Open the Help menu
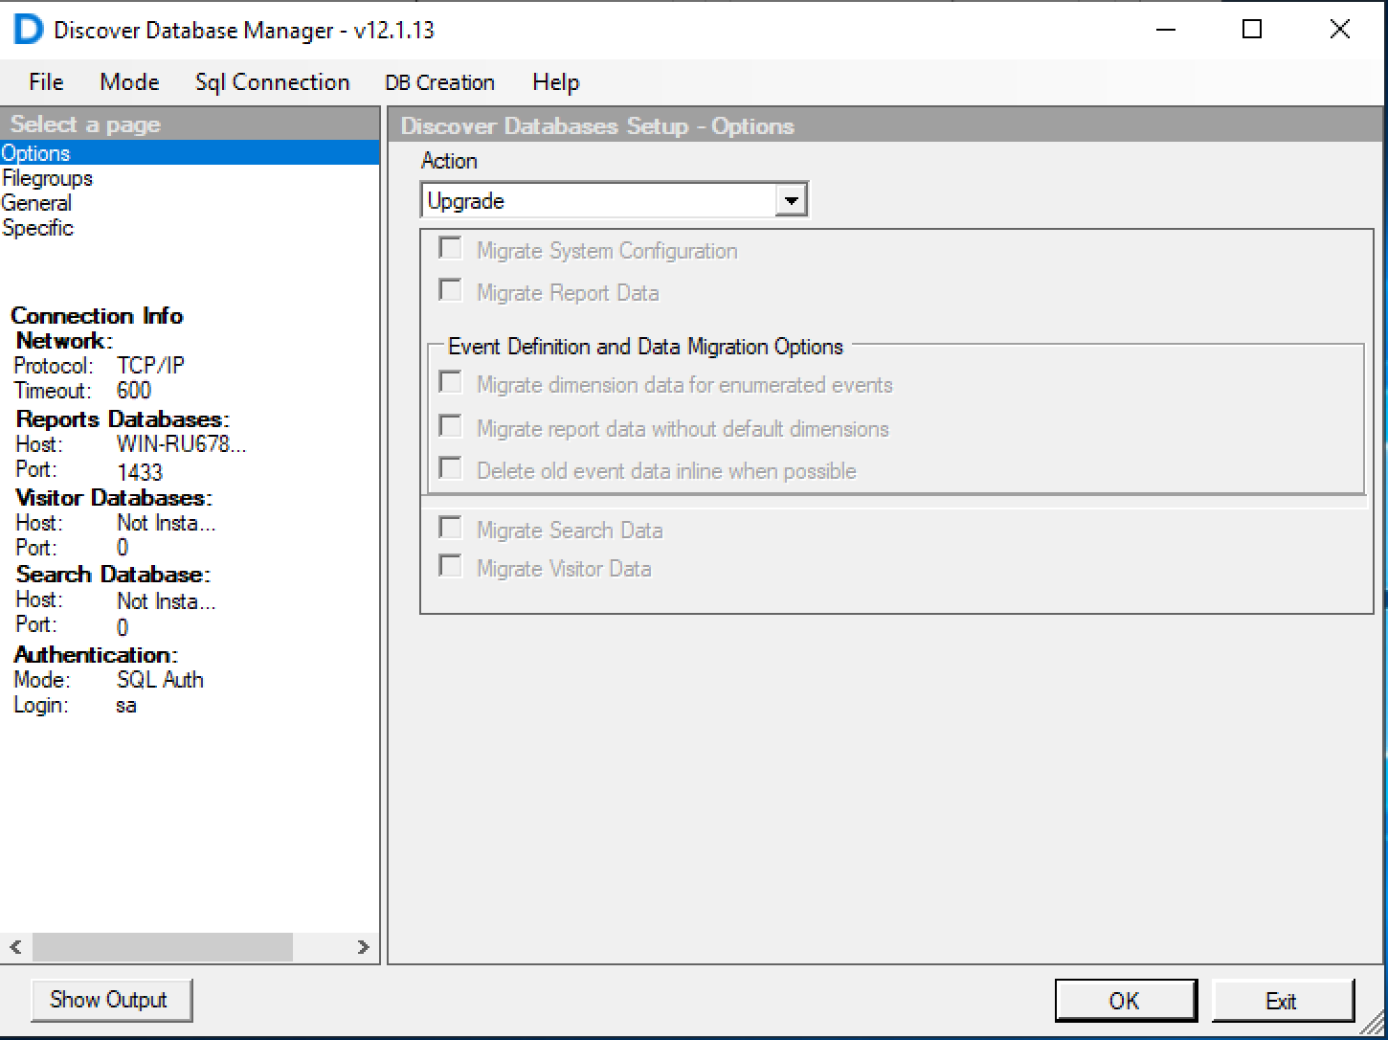The width and height of the screenshot is (1388, 1040). coord(555,82)
